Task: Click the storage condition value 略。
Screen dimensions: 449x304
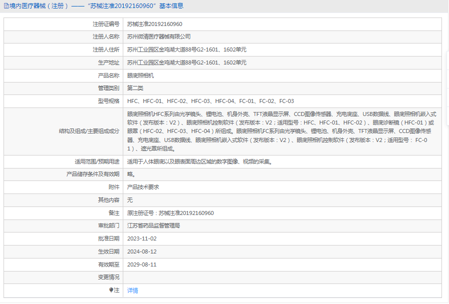Action: (x=131, y=174)
